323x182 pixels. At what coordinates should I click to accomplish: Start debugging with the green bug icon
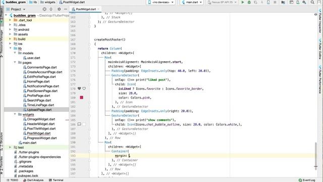pyautogui.click(x=249, y=2)
